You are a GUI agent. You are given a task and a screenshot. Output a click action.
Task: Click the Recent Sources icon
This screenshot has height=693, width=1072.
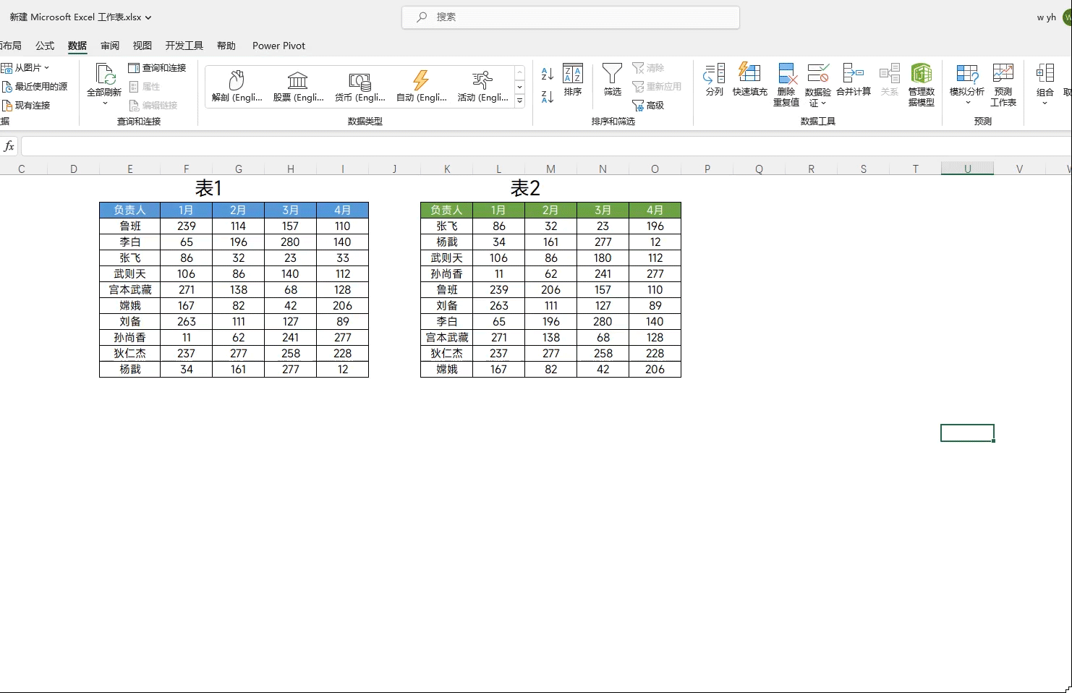pos(7,87)
